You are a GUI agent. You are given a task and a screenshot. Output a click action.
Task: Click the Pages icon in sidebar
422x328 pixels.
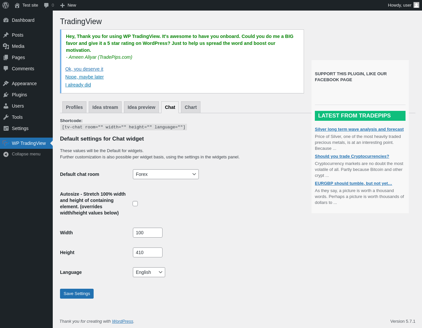click(x=6, y=57)
